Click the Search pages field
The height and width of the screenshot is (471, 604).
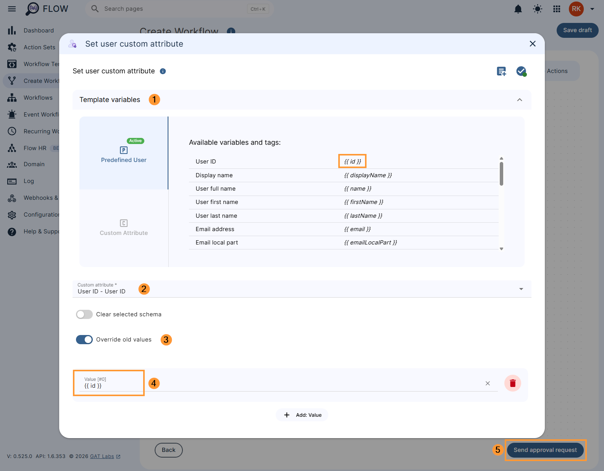click(x=179, y=9)
